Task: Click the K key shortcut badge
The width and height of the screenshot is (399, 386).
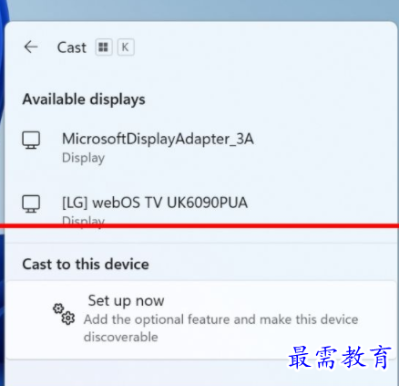Action: point(126,47)
